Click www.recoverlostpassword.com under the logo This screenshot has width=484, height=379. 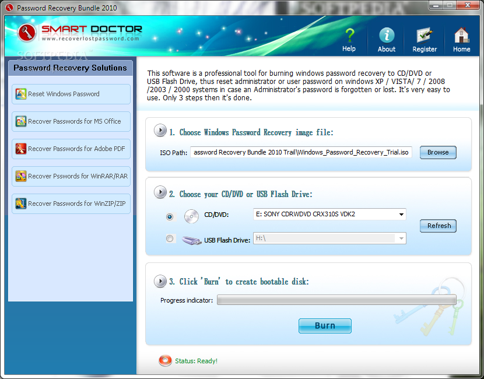coord(90,38)
